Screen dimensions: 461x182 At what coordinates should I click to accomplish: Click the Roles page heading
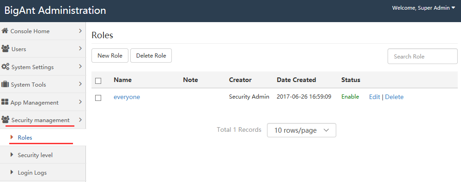pyautogui.click(x=102, y=35)
